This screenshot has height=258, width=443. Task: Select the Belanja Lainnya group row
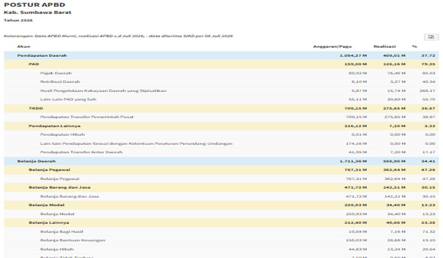coord(221,223)
